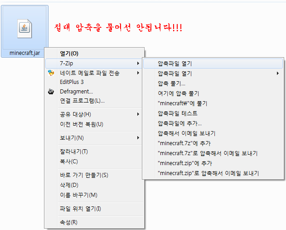Choose 이전 버전 복원(U)
Screen dimensions: 286x230
(x=94, y=124)
